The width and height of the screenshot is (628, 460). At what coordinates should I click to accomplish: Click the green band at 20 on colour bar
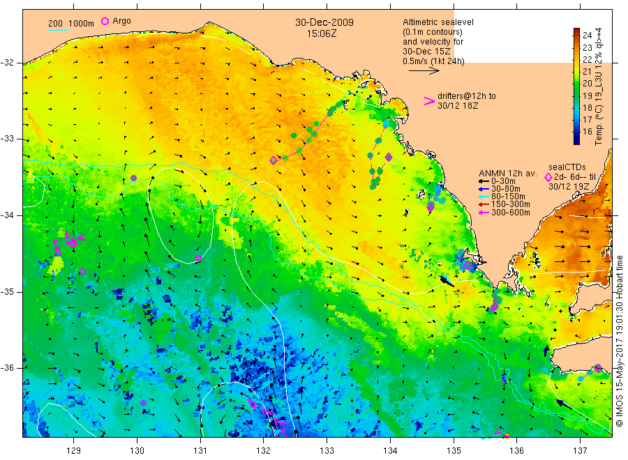[577, 83]
